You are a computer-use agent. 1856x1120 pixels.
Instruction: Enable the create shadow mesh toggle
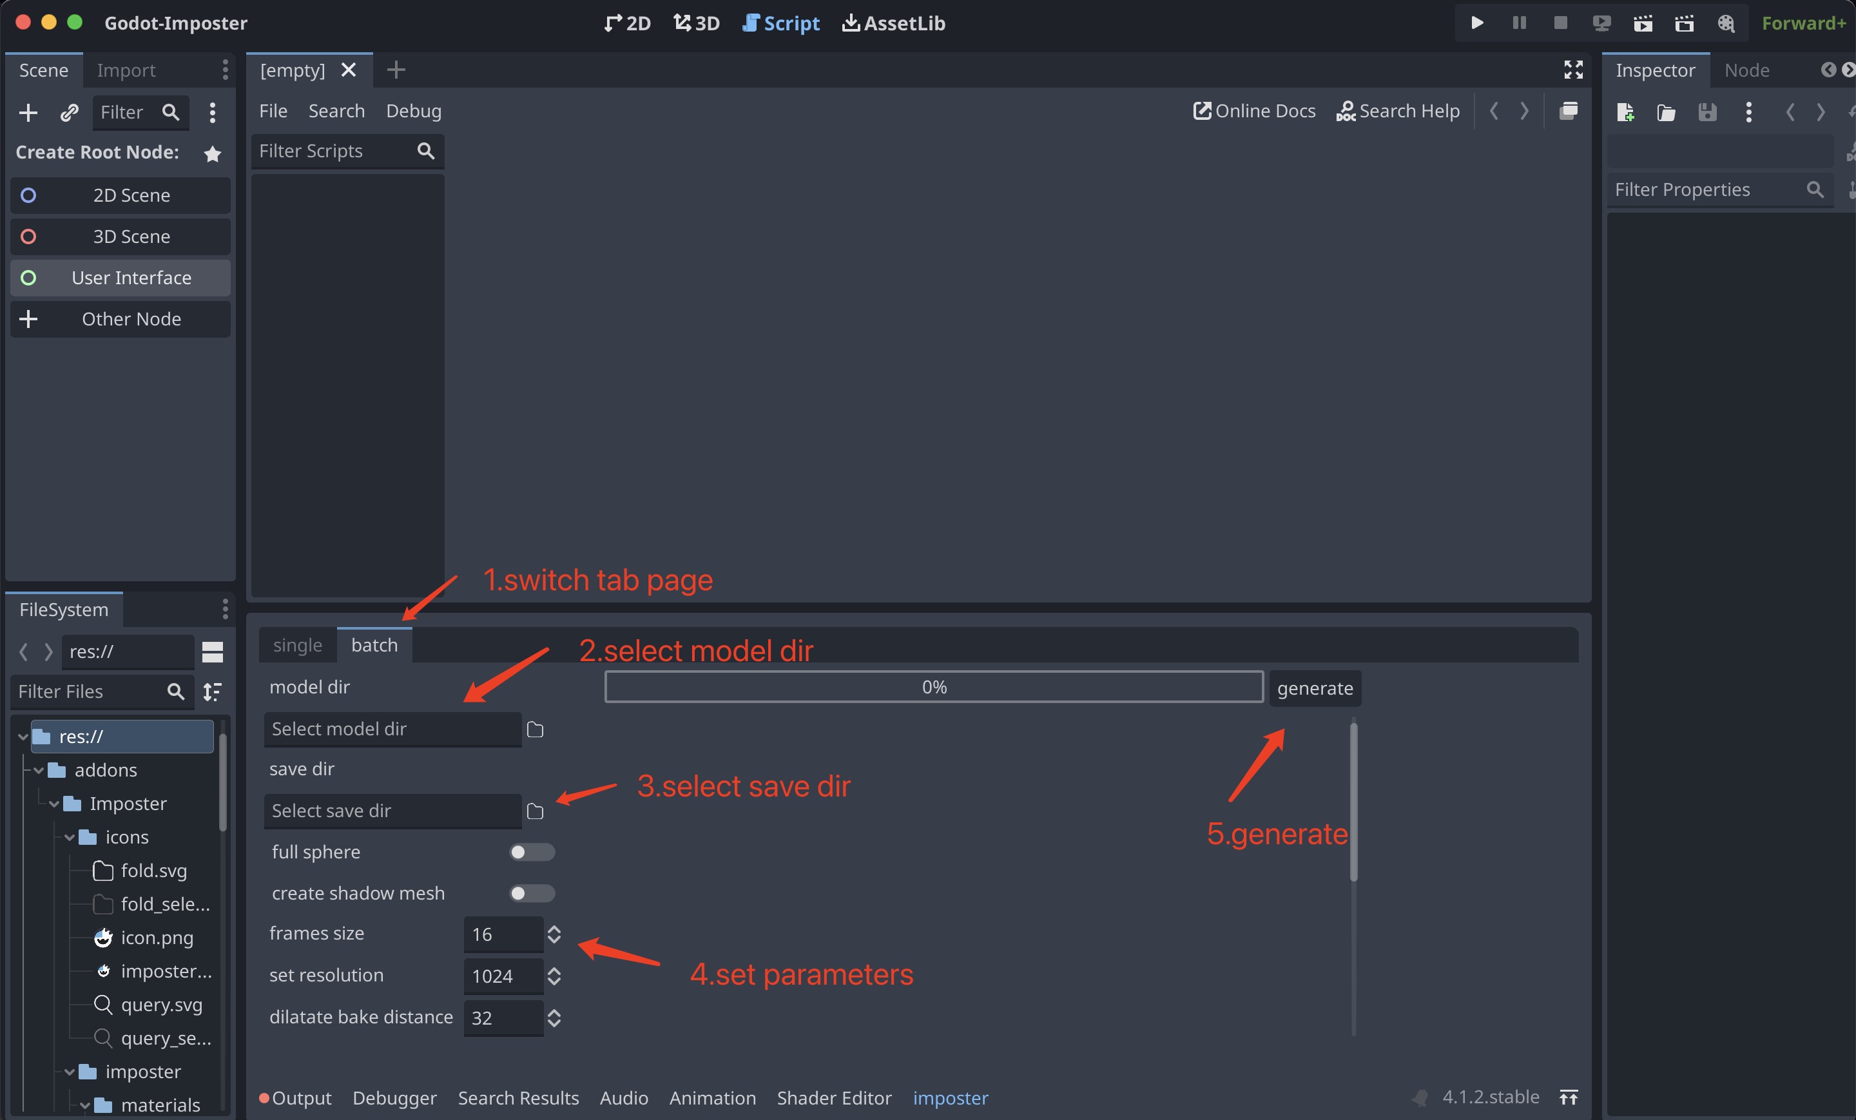(x=532, y=893)
